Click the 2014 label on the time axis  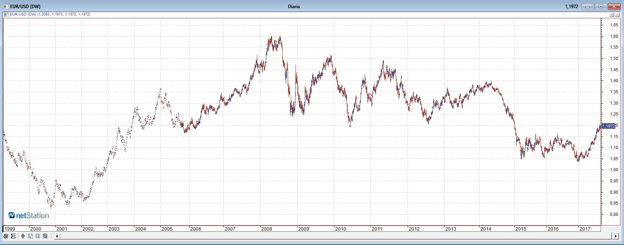click(486, 229)
